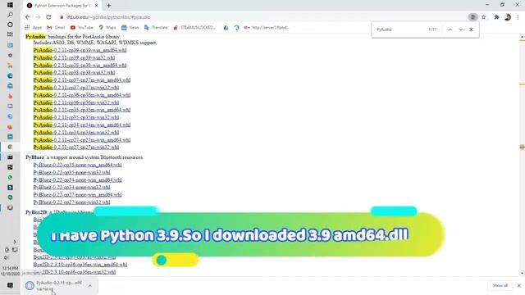Download PyBluez cp35 win32 wheel
This screenshot has width=525, height=295.
[71, 173]
